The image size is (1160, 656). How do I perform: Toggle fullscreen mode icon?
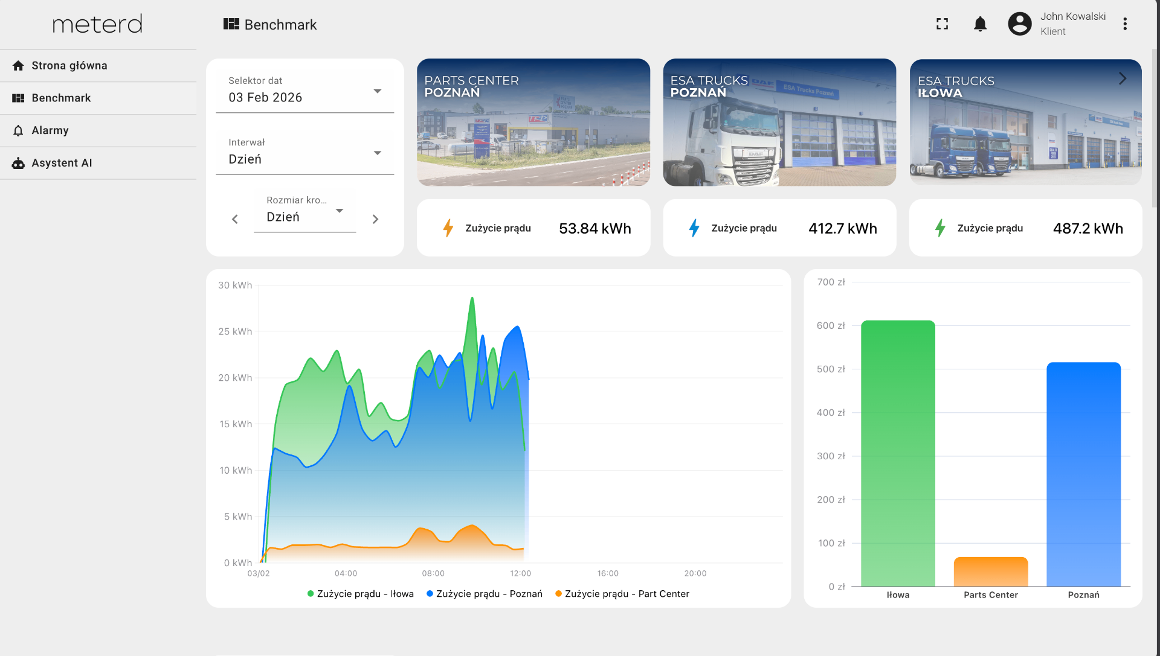click(x=942, y=24)
